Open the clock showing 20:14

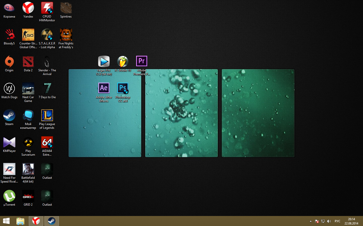point(351,221)
